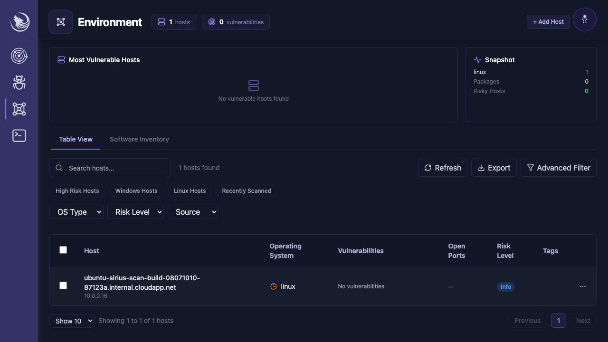Open the Advanced Filter button
Image resolution: width=608 pixels, height=342 pixels.
coord(559,168)
